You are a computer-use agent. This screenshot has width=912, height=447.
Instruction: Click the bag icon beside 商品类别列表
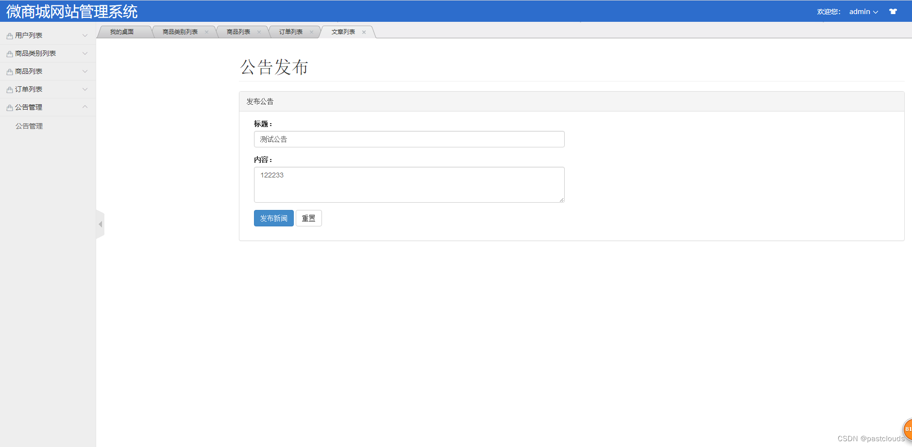9,53
